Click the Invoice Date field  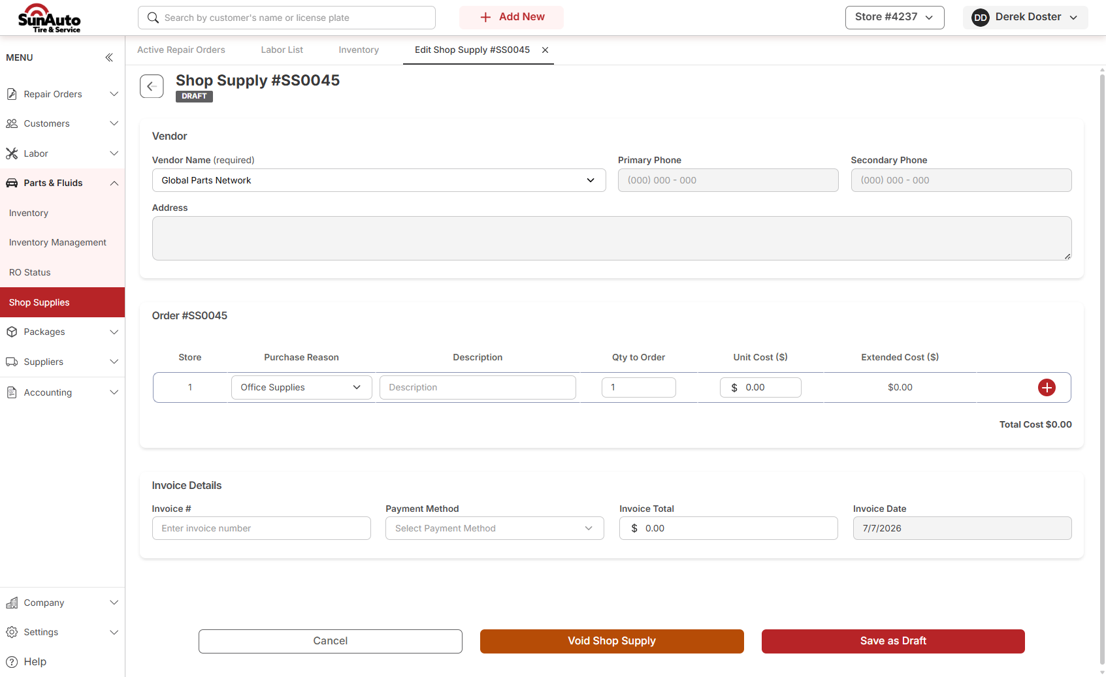[x=962, y=528]
